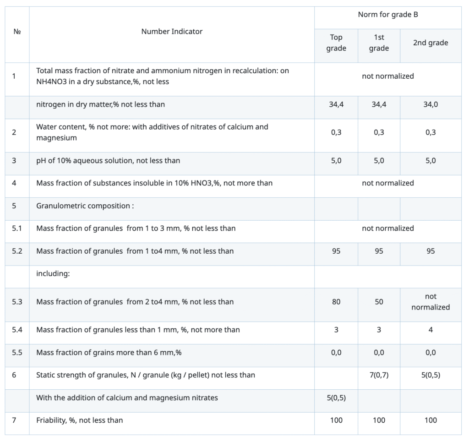
Task: Select the "1st grade" column header
Action: 379,43
